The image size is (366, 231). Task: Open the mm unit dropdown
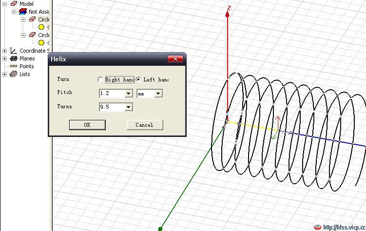158,93
